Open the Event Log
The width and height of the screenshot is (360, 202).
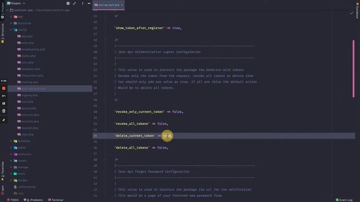pos(344,200)
